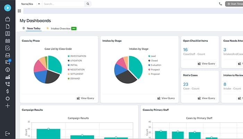The height and width of the screenshot is (139, 243).
Task: Toggle Prospect legend entry in Intakes chart
Action: (x=154, y=69)
